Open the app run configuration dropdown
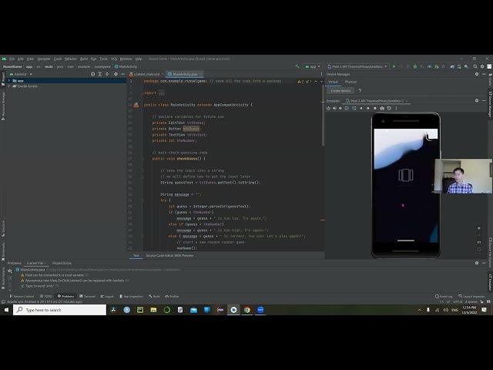Viewport: 493px width, 370px height. (x=313, y=66)
